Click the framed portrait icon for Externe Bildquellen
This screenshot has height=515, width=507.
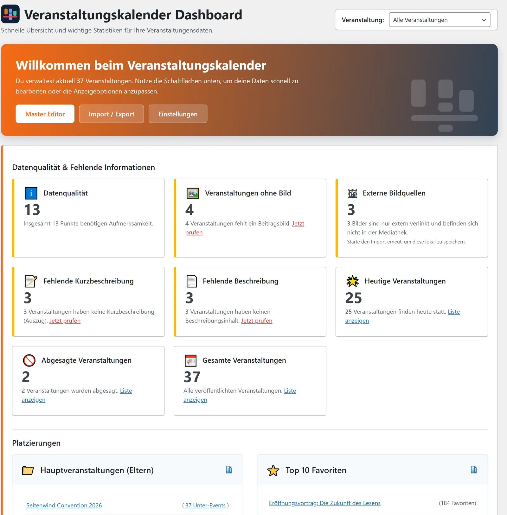click(x=352, y=193)
